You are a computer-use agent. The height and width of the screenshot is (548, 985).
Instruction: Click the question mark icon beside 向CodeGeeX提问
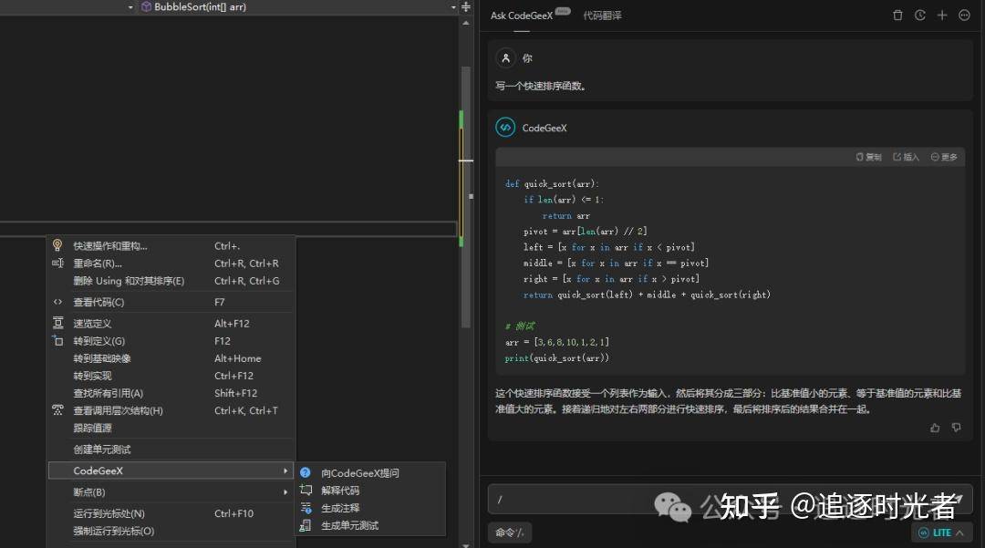tap(306, 472)
